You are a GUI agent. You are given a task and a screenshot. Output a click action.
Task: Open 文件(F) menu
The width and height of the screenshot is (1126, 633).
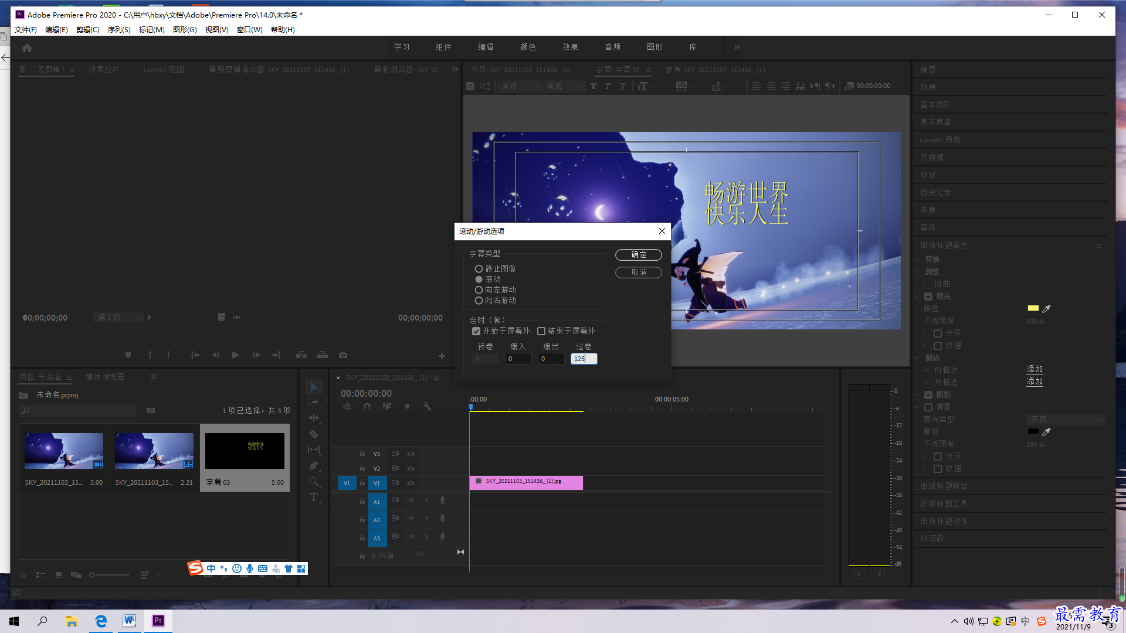[25, 30]
